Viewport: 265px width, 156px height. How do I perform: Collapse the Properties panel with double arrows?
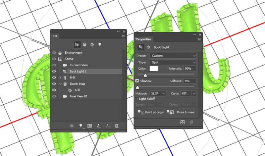click(194, 35)
